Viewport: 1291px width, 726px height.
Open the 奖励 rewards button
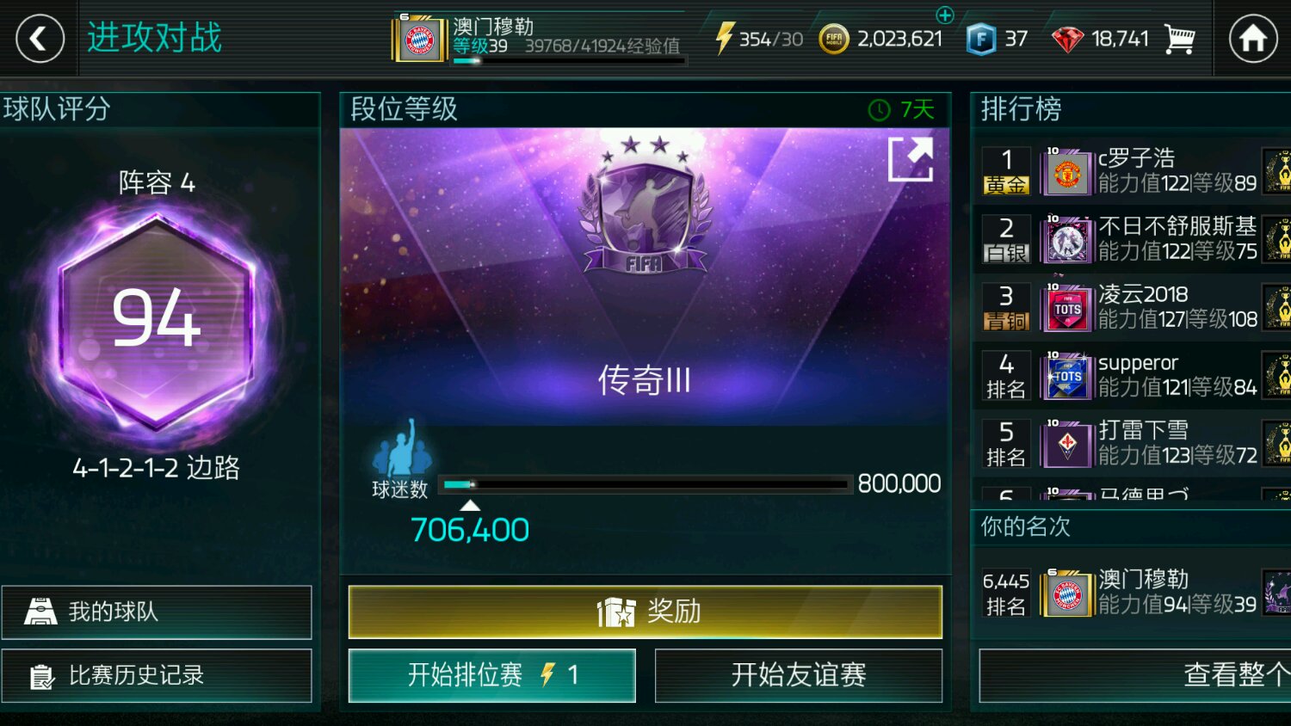645,612
